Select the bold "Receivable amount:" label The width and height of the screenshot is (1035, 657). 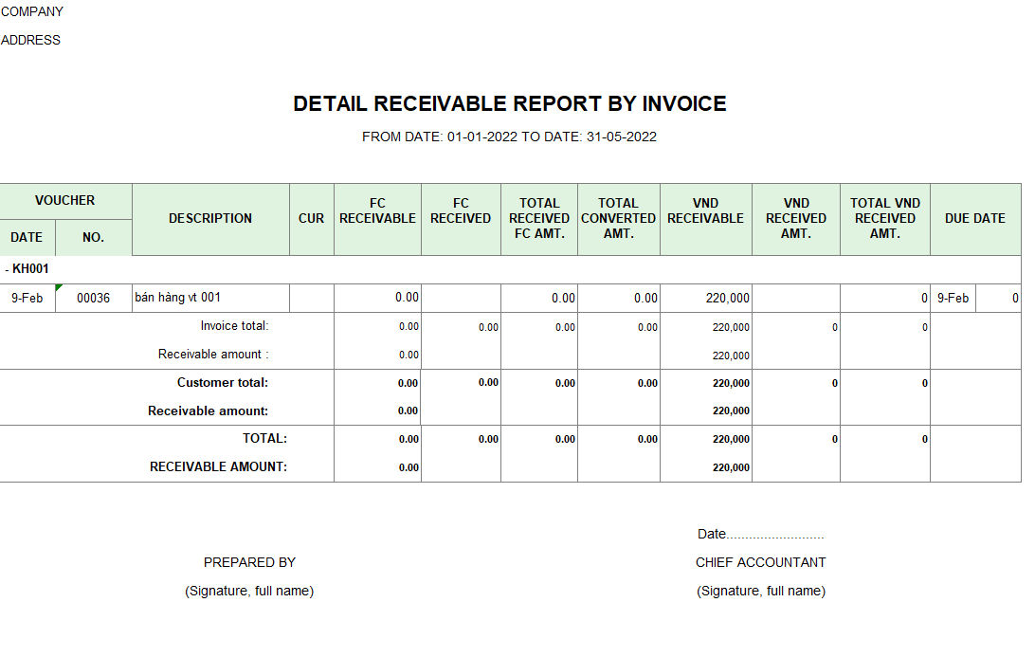208,411
